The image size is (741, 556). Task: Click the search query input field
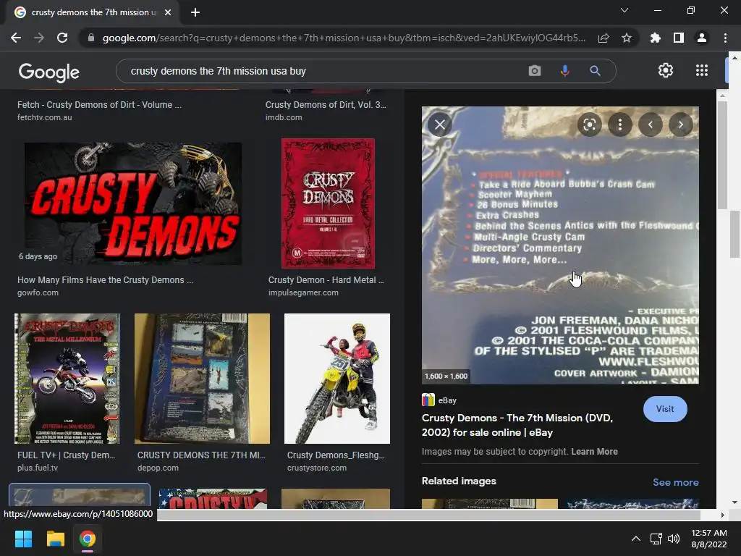[x=321, y=71]
